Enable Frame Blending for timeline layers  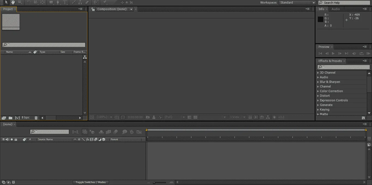pyautogui.click(x=108, y=132)
